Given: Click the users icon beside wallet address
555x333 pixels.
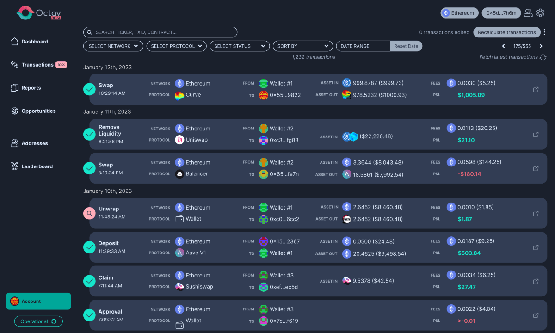Looking at the screenshot, I should [x=528, y=13].
